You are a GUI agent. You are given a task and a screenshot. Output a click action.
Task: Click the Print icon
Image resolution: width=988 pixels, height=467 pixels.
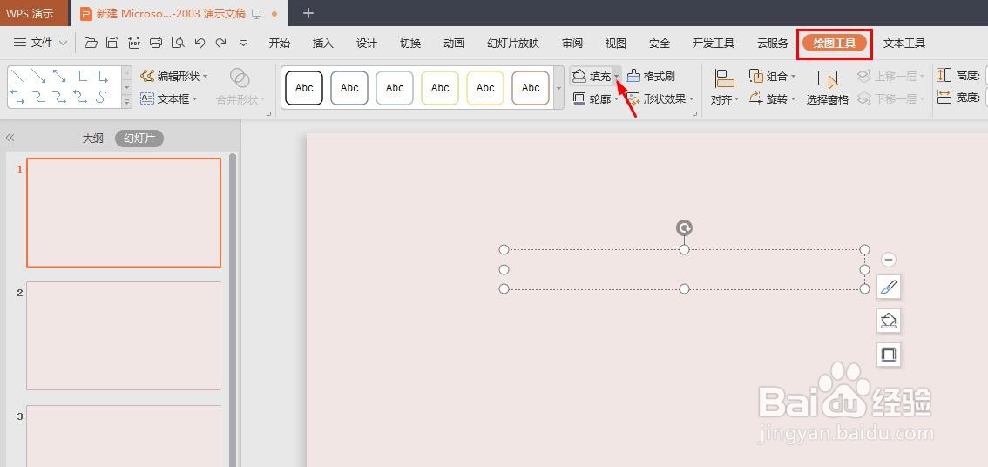pos(156,43)
